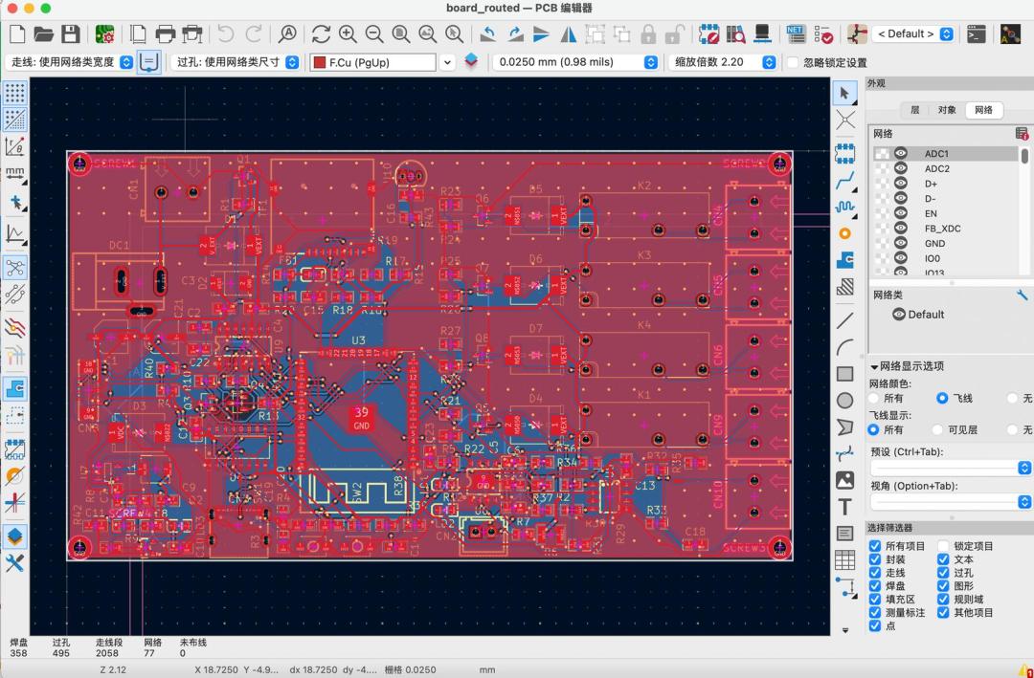Click the ADC1 net color swatch
This screenshot has height=678, width=1034.
[882, 154]
